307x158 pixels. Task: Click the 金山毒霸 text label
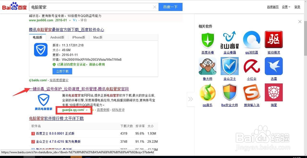(230, 53)
